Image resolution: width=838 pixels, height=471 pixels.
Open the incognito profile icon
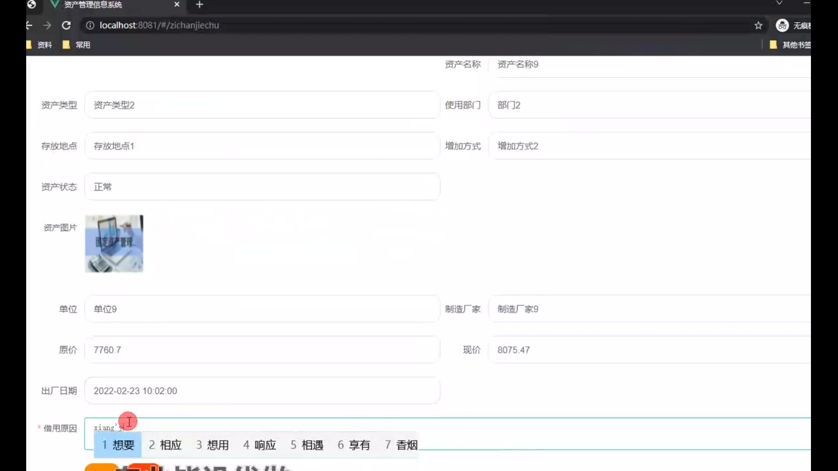click(782, 25)
